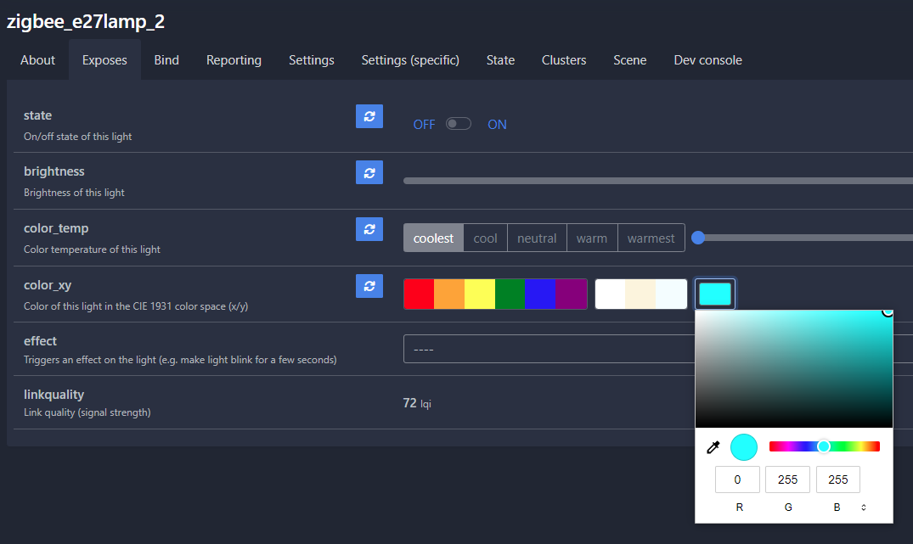Screen dimensions: 913x544
Task: Pick a color with the eyedropper tool
Action: click(713, 446)
